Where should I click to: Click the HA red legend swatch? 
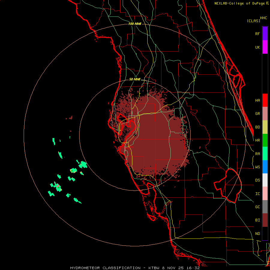coord(265,100)
